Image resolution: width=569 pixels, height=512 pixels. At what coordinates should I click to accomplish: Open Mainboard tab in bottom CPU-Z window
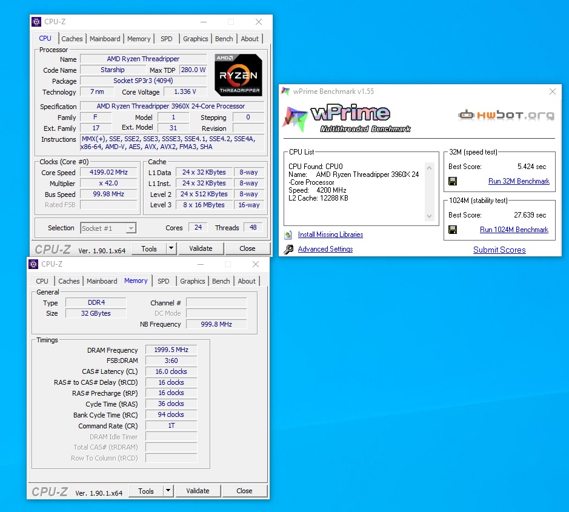(102, 281)
